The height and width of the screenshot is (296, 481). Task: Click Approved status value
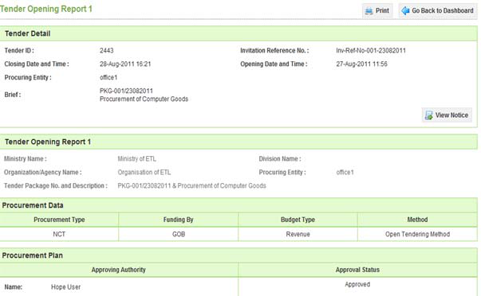pyautogui.click(x=357, y=284)
